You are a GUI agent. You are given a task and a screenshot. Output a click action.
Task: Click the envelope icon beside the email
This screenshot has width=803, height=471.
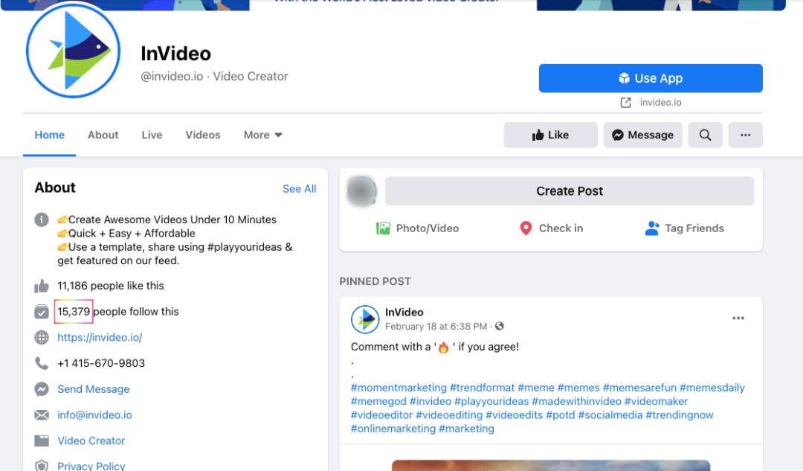point(42,414)
